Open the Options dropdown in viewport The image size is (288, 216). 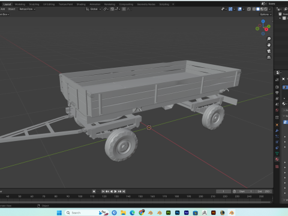(x=266, y=14)
